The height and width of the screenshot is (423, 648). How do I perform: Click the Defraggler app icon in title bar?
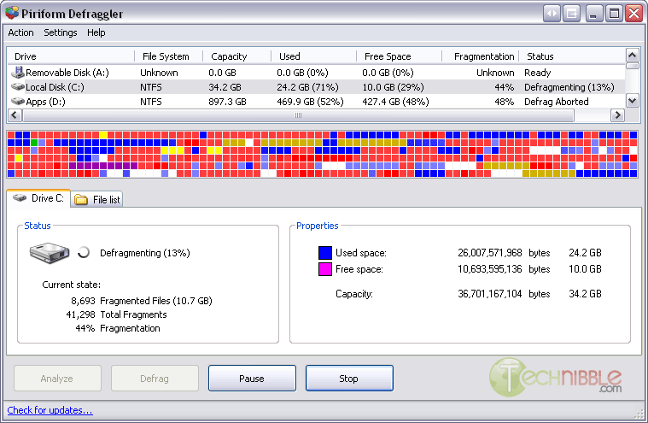tap(12, 13)
